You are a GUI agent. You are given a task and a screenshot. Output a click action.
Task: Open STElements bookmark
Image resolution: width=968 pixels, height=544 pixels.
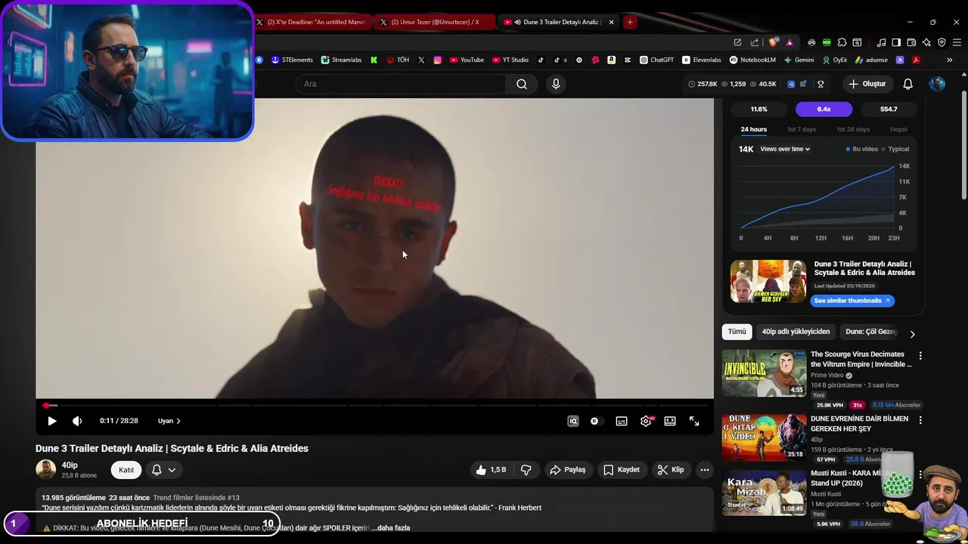point(292,60)
